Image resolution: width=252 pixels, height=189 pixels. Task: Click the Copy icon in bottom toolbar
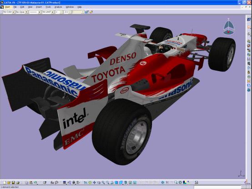[27, 183]
